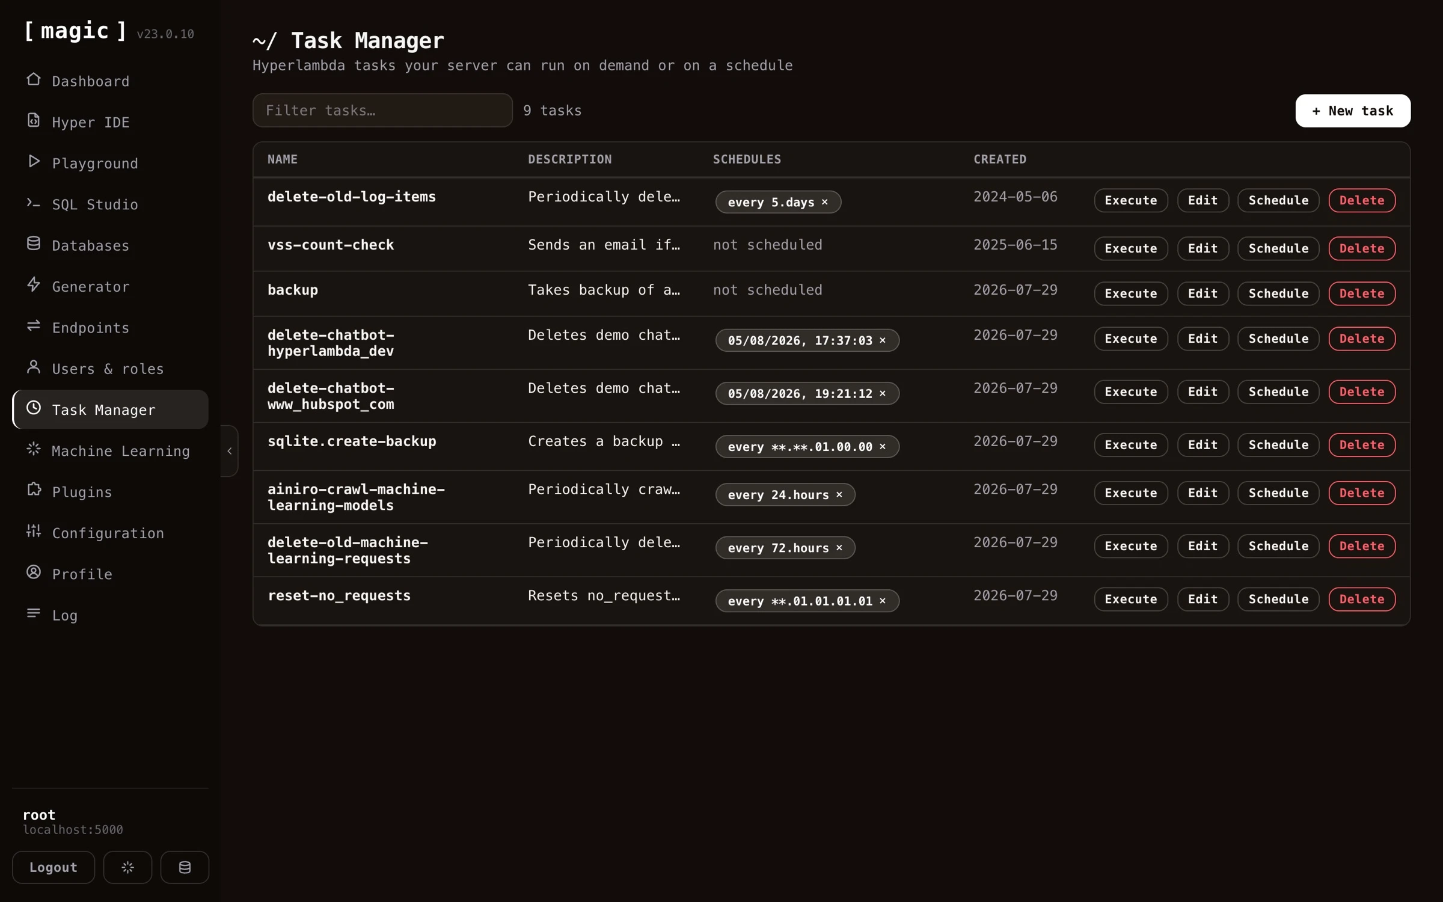The width and height of the screenshot is (1443, 902).
Task: Remove the 05/08/2026, 17:37:03 schedule
Action: [x=883, y=340]
